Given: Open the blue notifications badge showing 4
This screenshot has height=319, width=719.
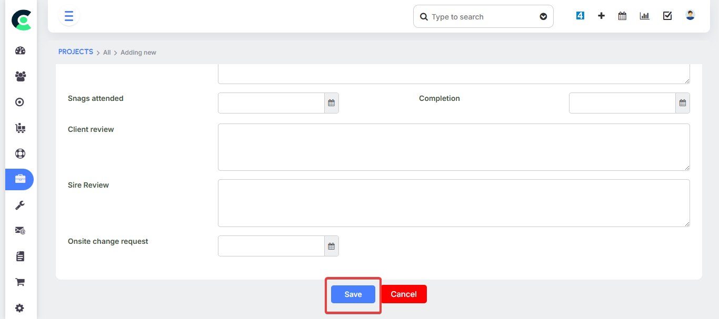Looking at the screenshot, I should pyautogui.click(x=580, y=16).
